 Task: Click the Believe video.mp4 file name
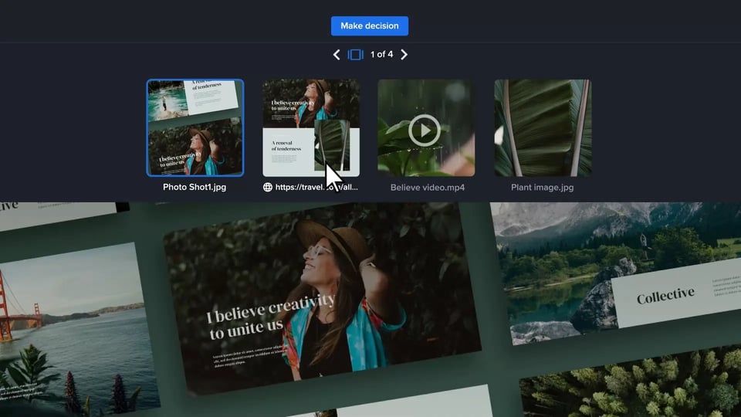[x=427, y=187]
